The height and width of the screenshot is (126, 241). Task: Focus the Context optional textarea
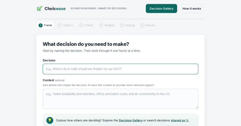click(120, 99)
